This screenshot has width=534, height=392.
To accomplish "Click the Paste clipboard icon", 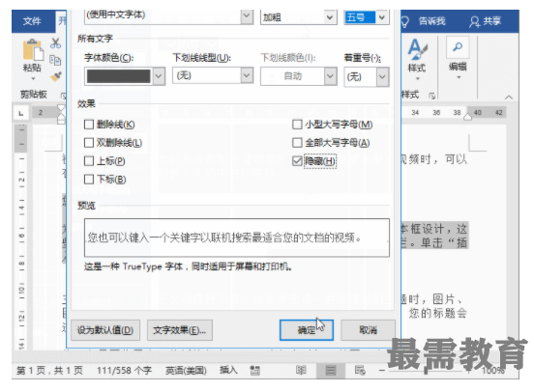I will click(33, 49).
